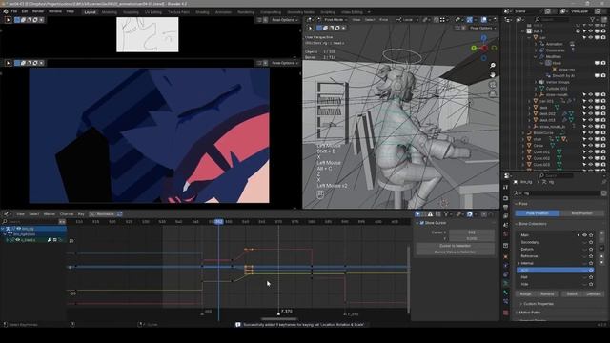Toggle only-show-errors warning icon in graph editor
This screenshot has height=343, width=610.
(430, 213)
